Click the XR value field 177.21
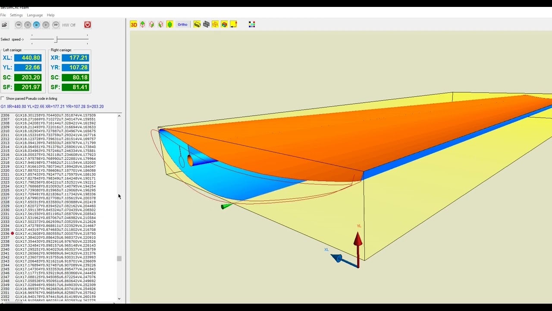This screenshot has width=552, height=311. click(x=75, y=58)
